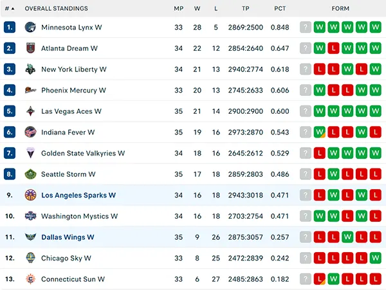Sort table by PCT column header

point(280,8)
